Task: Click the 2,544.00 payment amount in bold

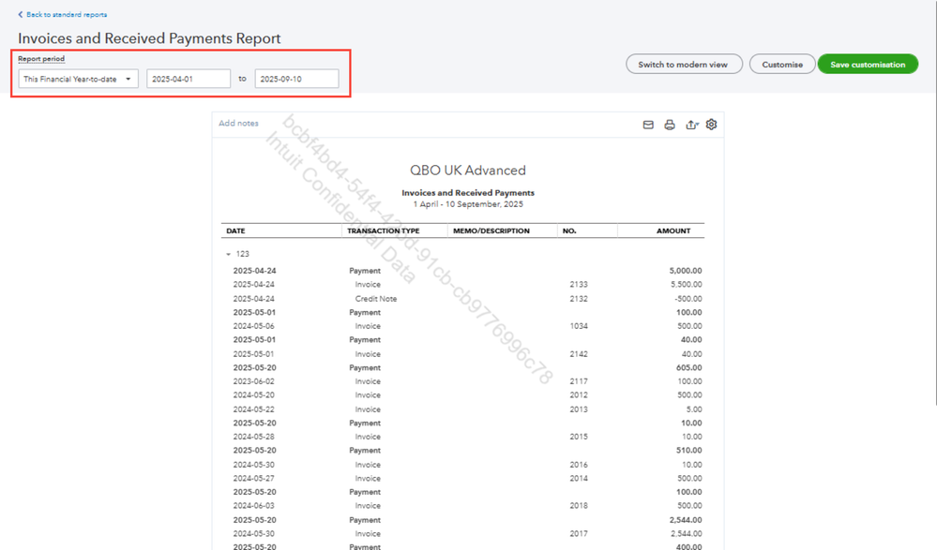Action: pos(686,520)
